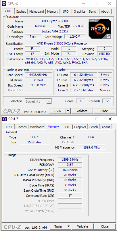This screenshot has width=117, height=231.
Task: Click Validate button in bottom CPU-Z window
Action: (83, 226)
